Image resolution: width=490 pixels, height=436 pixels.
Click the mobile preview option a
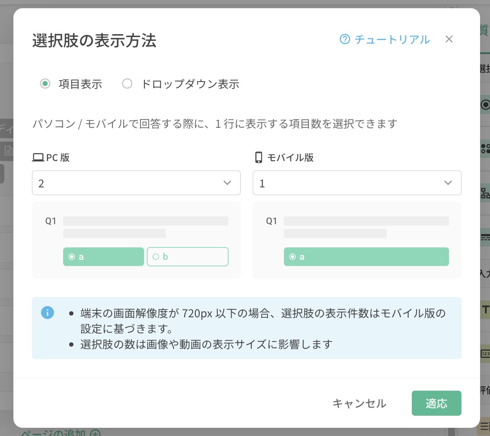tap(366, 256)
